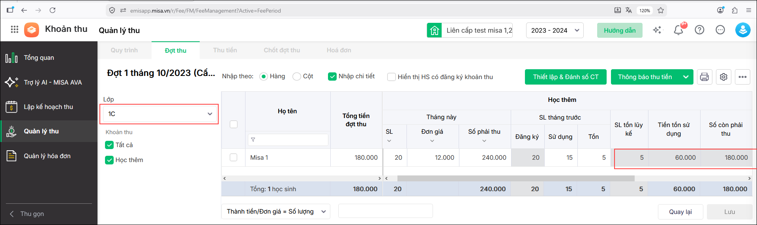
Task: Click Thiết lập & Đánh số CT button
Action: [x=566, y=77]
